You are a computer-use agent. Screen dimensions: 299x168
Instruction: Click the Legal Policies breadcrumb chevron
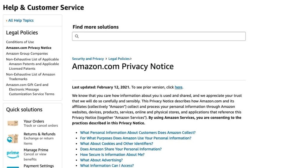(131, 59)
